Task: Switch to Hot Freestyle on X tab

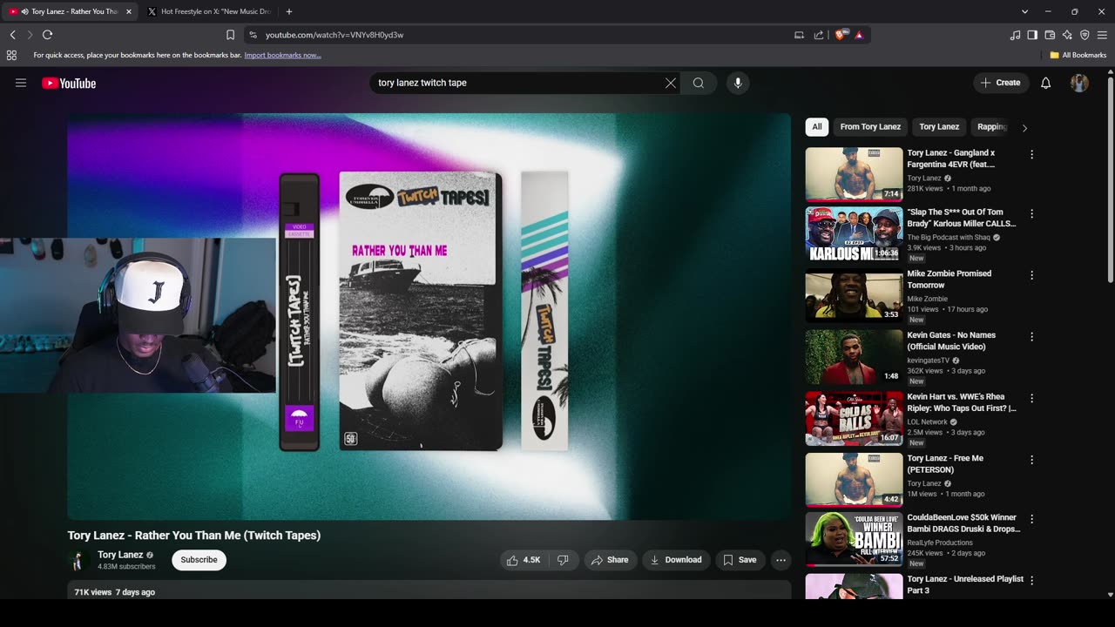Action: (x=207, y=11)
